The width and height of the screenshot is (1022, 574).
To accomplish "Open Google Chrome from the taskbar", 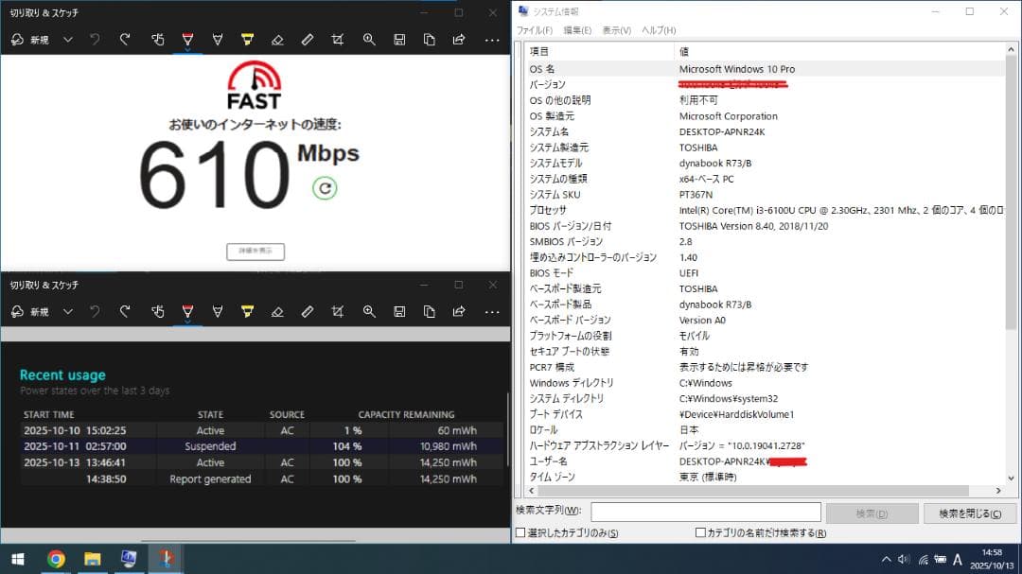I will (x=56, y=559).
